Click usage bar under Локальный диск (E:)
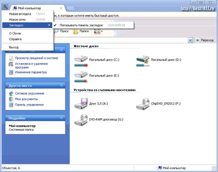The width and height of the screenshot is (218, 172). click(81, 81)
